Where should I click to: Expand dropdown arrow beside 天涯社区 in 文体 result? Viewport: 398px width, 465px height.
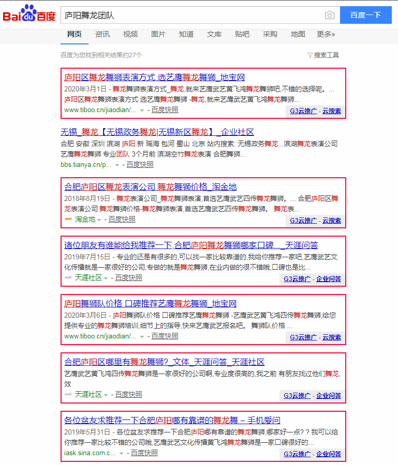(106, 395)
